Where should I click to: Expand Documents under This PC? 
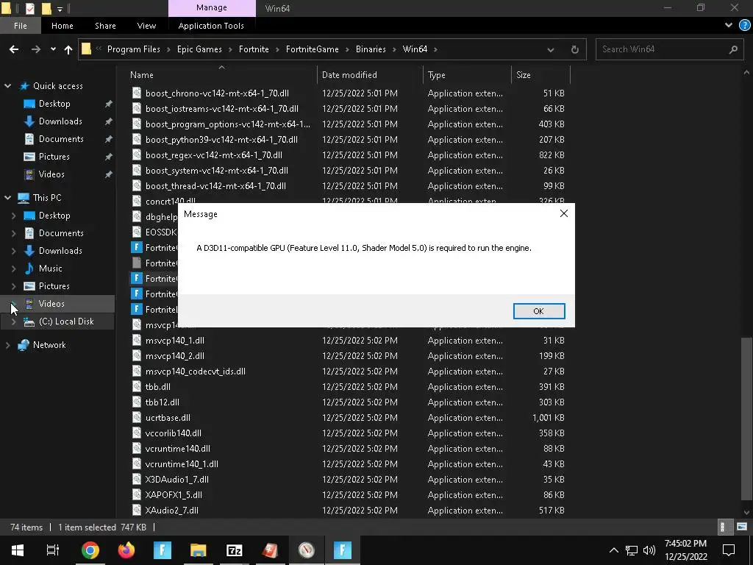(x=13, y=233)
